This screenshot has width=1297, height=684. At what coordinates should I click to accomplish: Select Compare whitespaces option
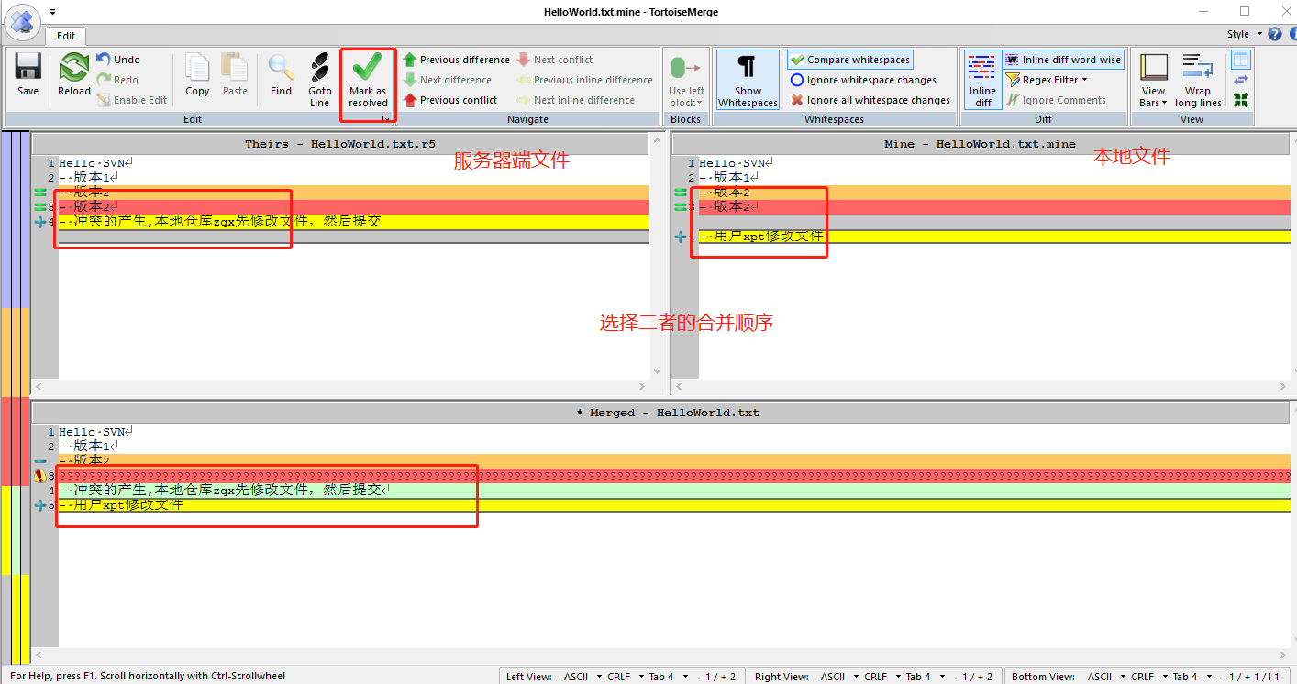tap(849, 60)
